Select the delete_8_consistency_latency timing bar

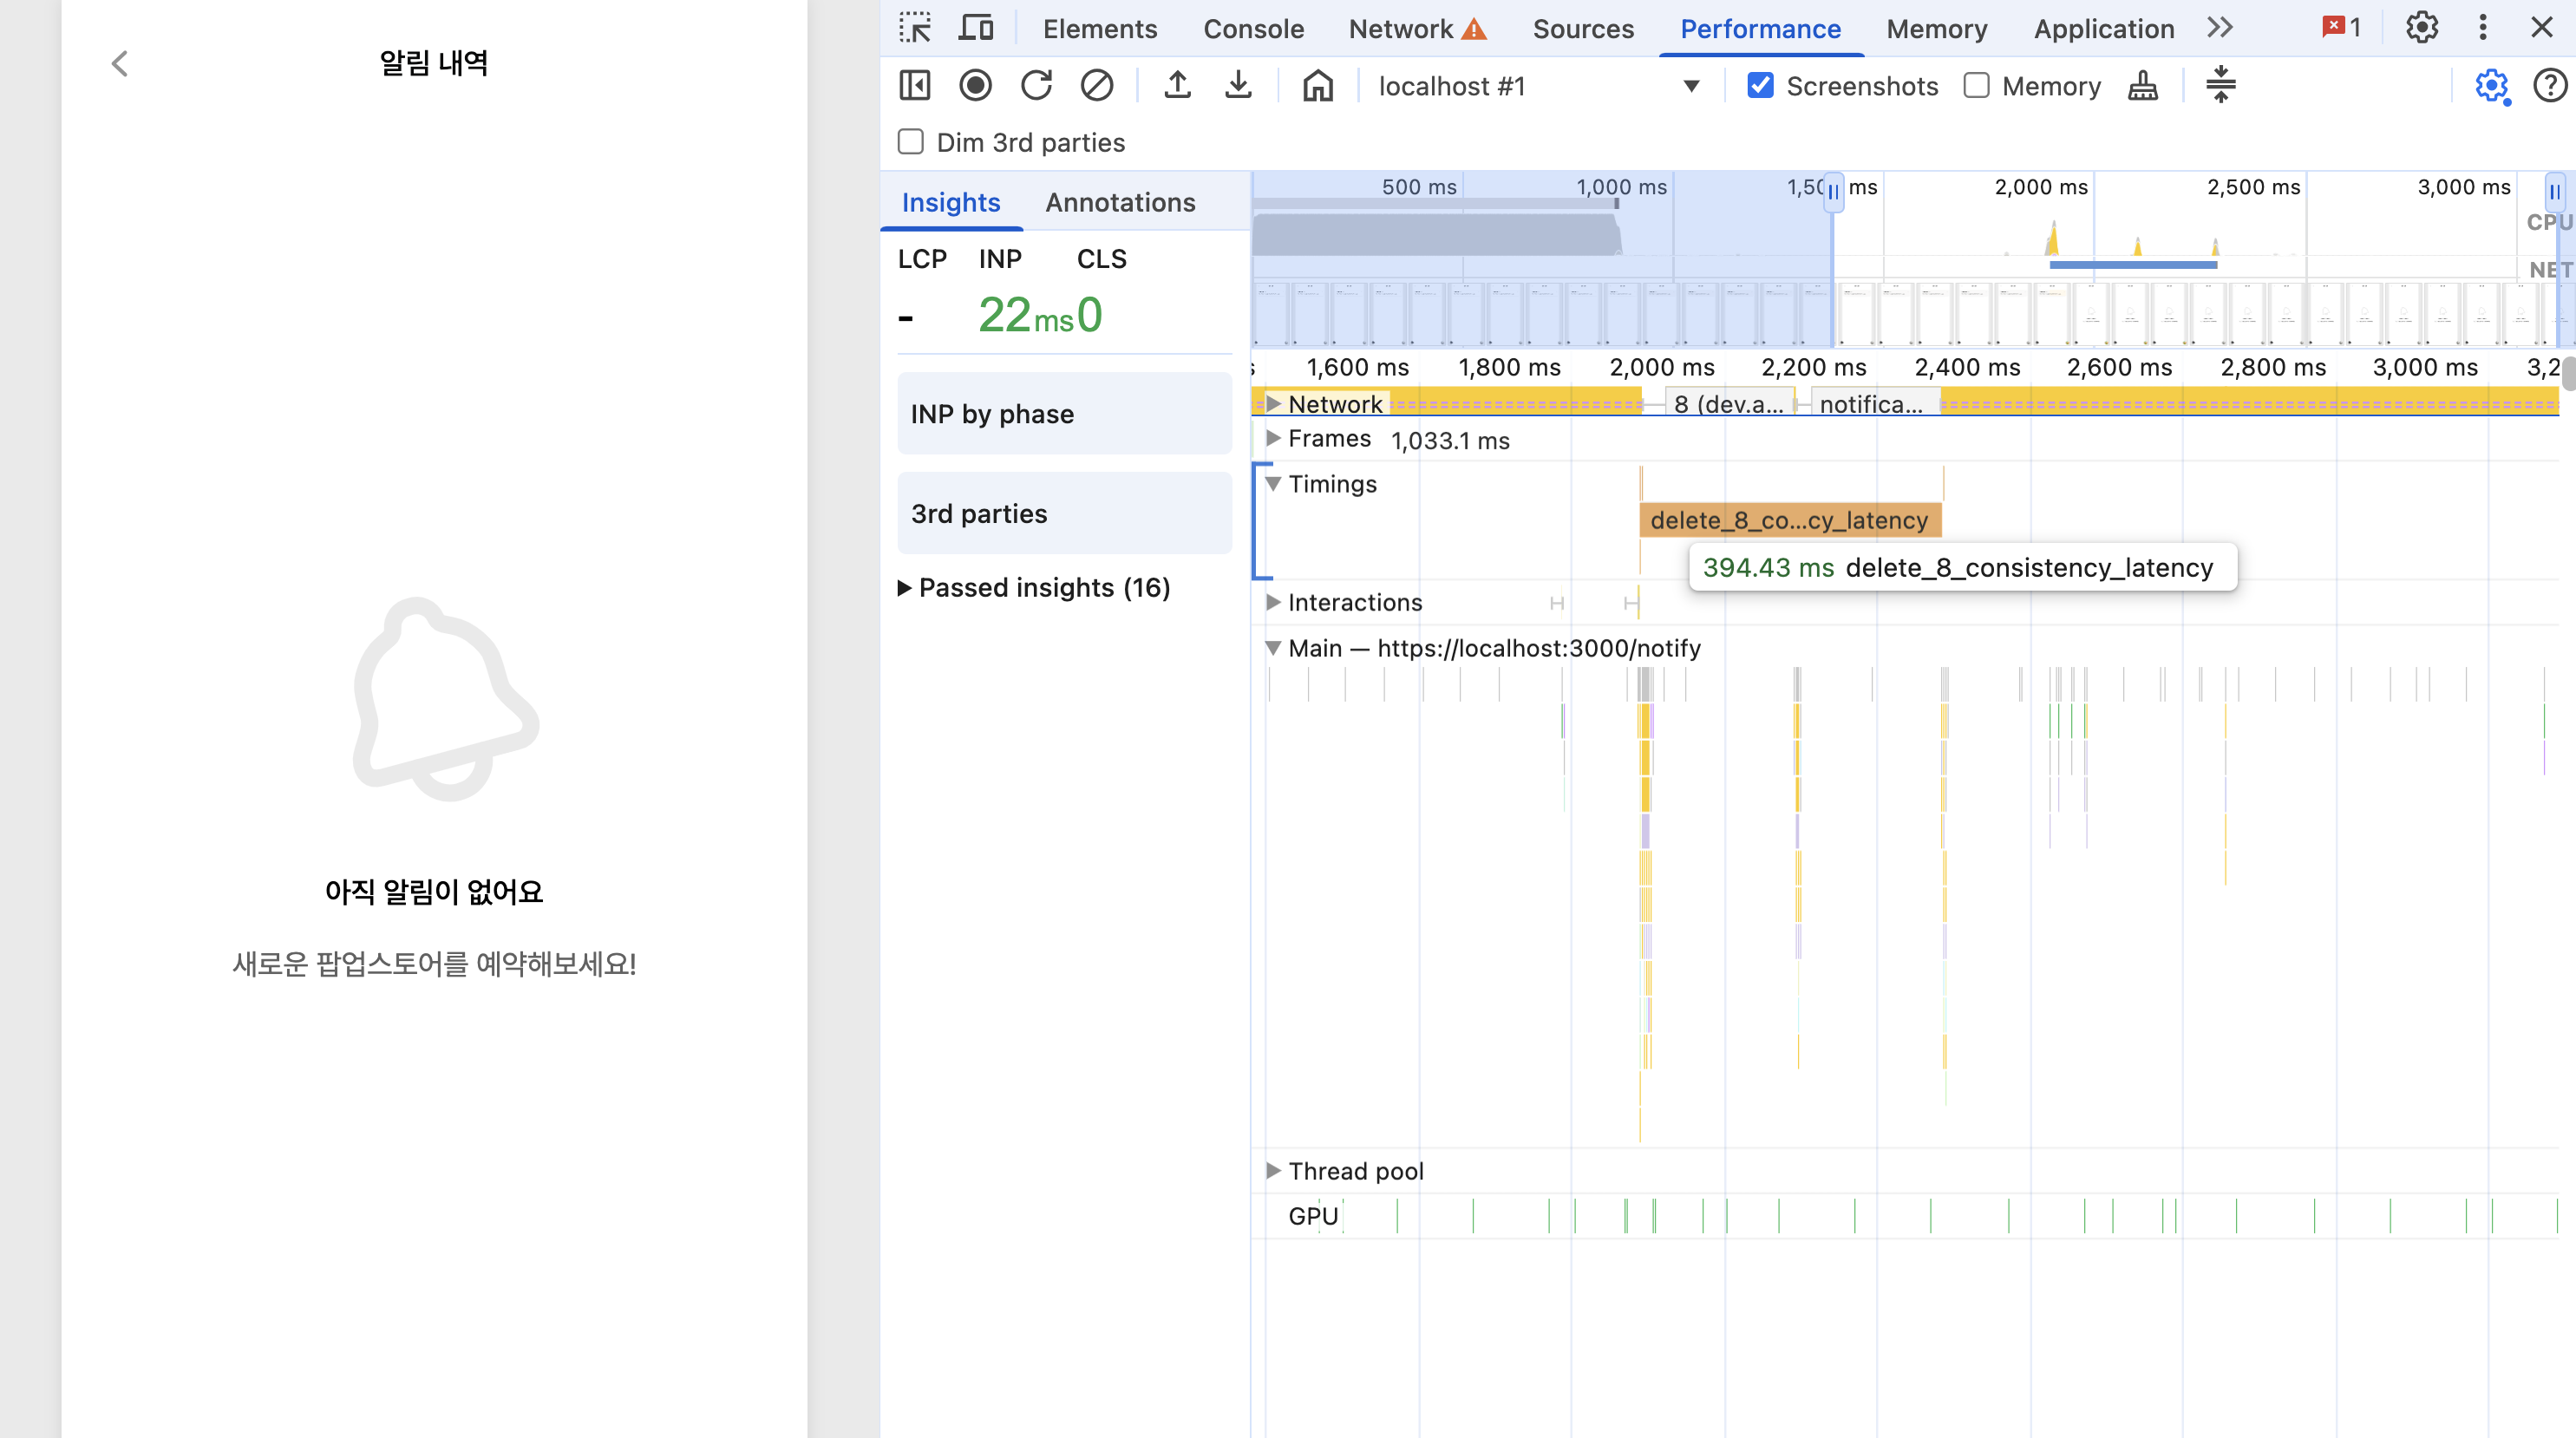(1789, 520)
